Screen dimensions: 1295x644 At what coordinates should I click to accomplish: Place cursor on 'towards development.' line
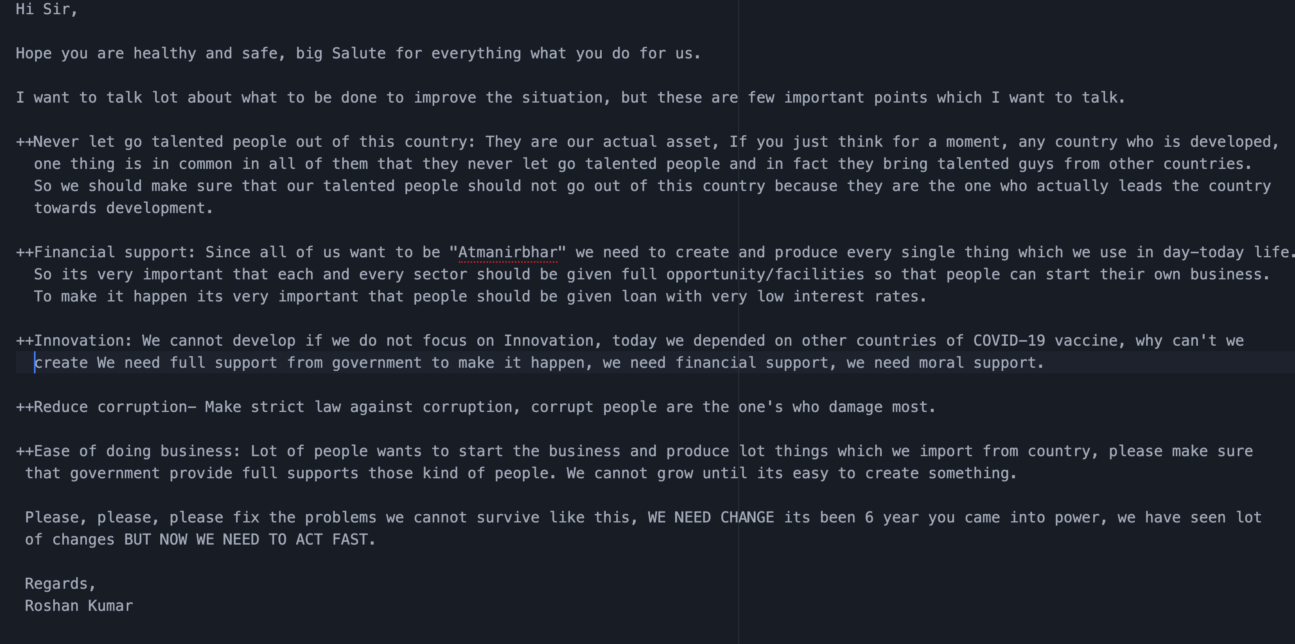[123, 208]
